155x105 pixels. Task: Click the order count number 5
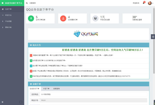point(37,17)
